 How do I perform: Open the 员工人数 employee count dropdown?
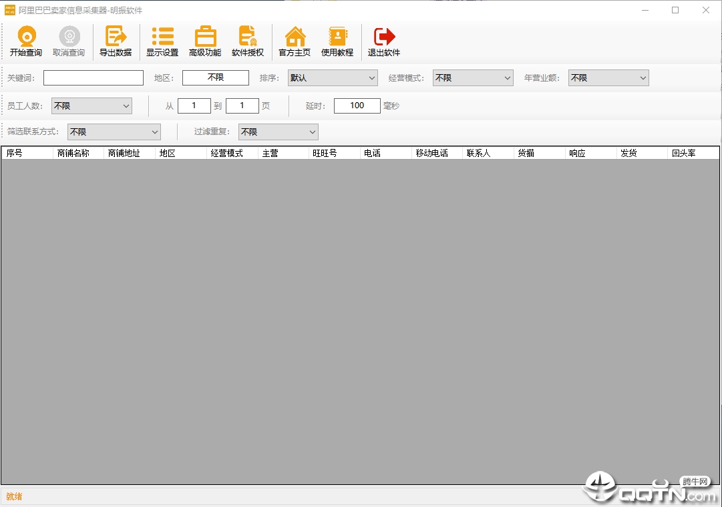tap(92, 106)
